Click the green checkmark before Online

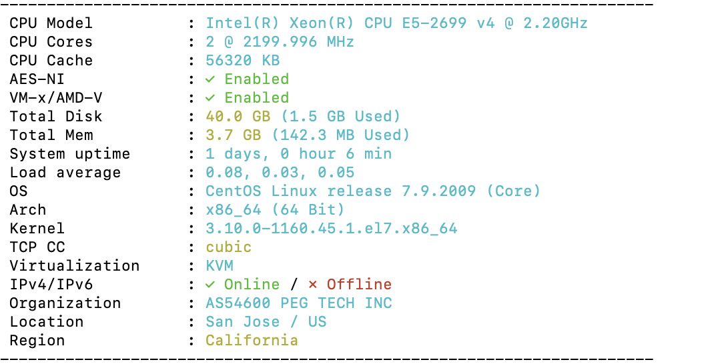point(210,285)
